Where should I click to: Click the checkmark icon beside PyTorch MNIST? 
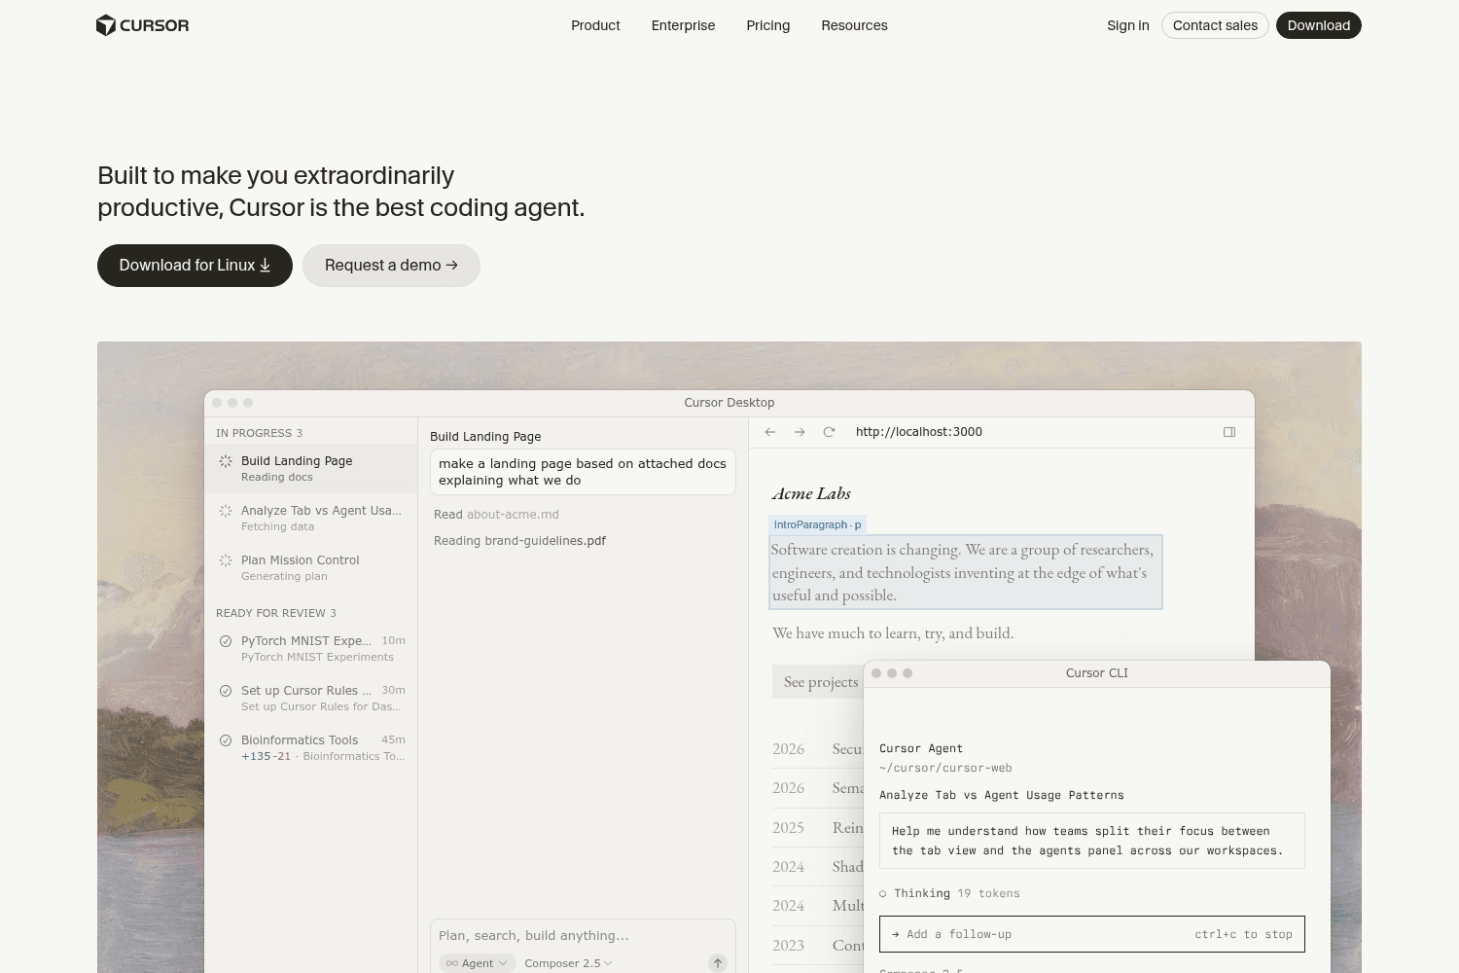click(x=226, y=641)
